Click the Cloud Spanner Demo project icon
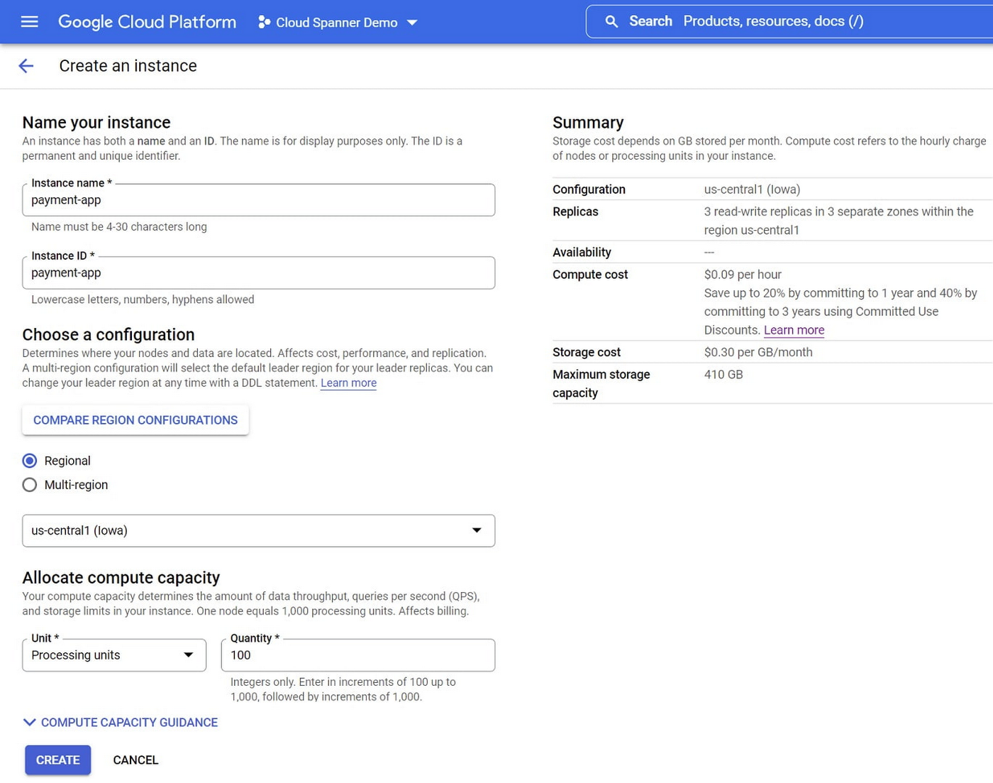 tap(264, 22)
